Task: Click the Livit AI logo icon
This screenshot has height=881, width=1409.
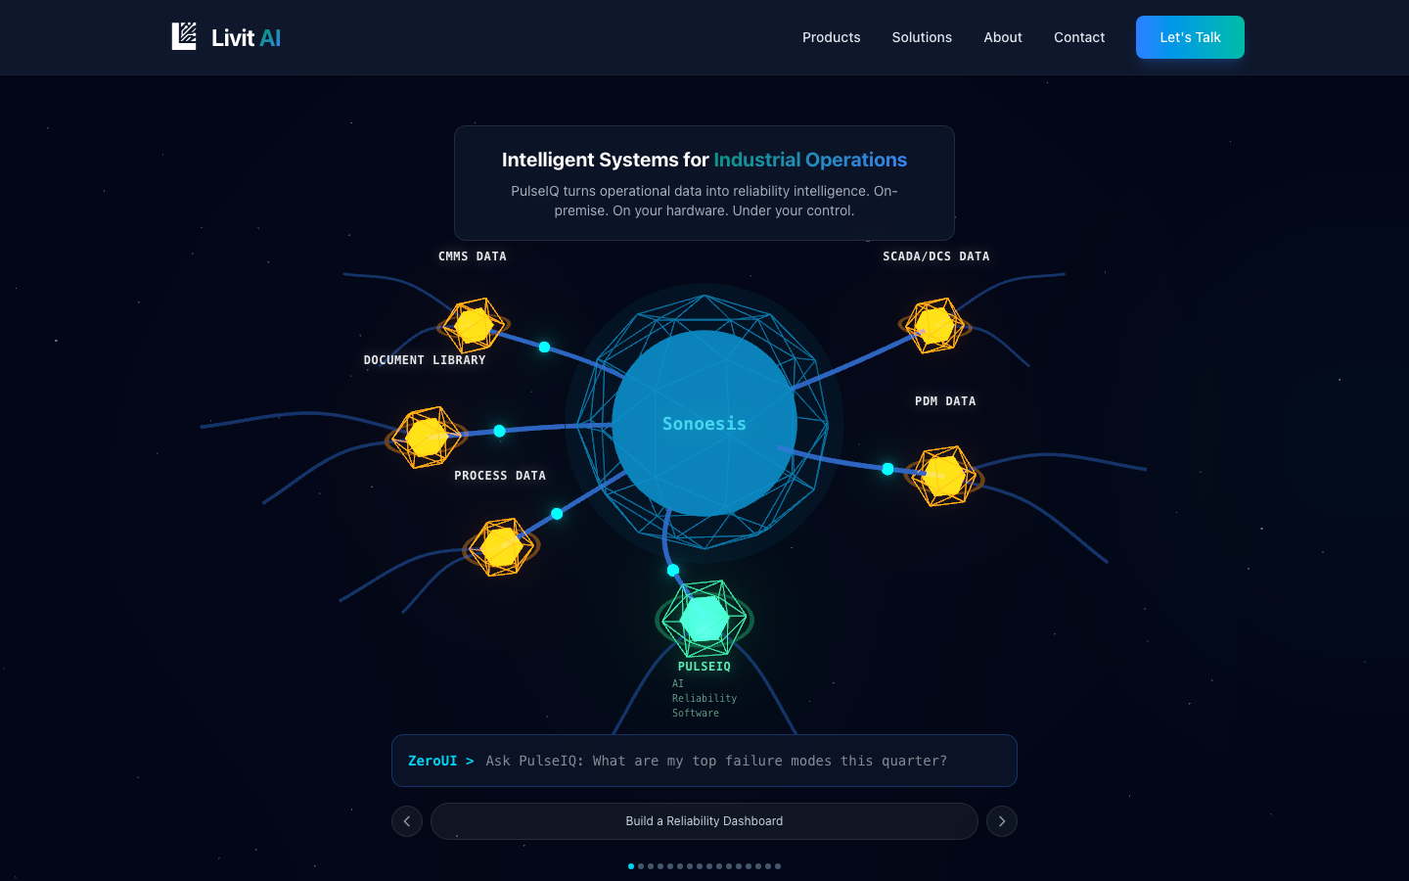Action: pos(184,36)
